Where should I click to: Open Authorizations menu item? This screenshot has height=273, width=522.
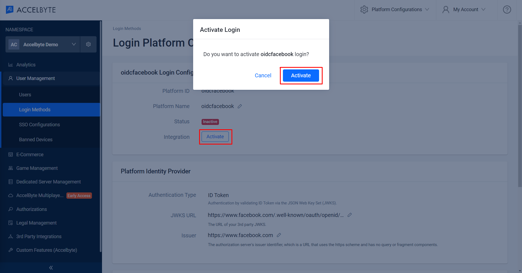coord(51,209)
